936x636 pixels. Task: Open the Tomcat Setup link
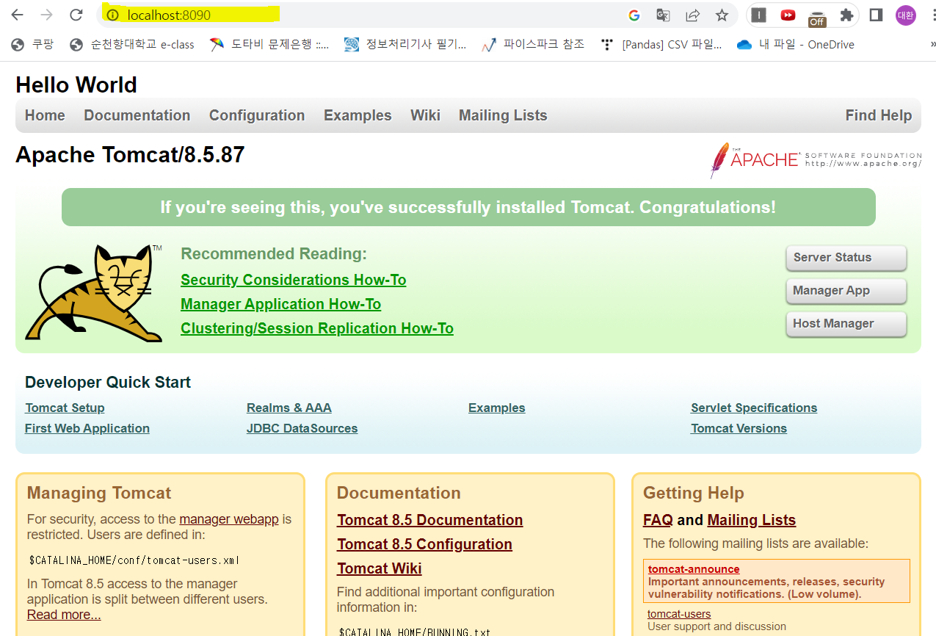tap(65, 408)
